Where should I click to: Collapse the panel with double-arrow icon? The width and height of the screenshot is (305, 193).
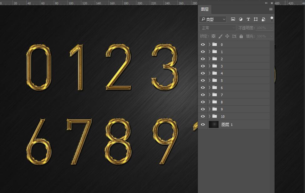[266, 3]
